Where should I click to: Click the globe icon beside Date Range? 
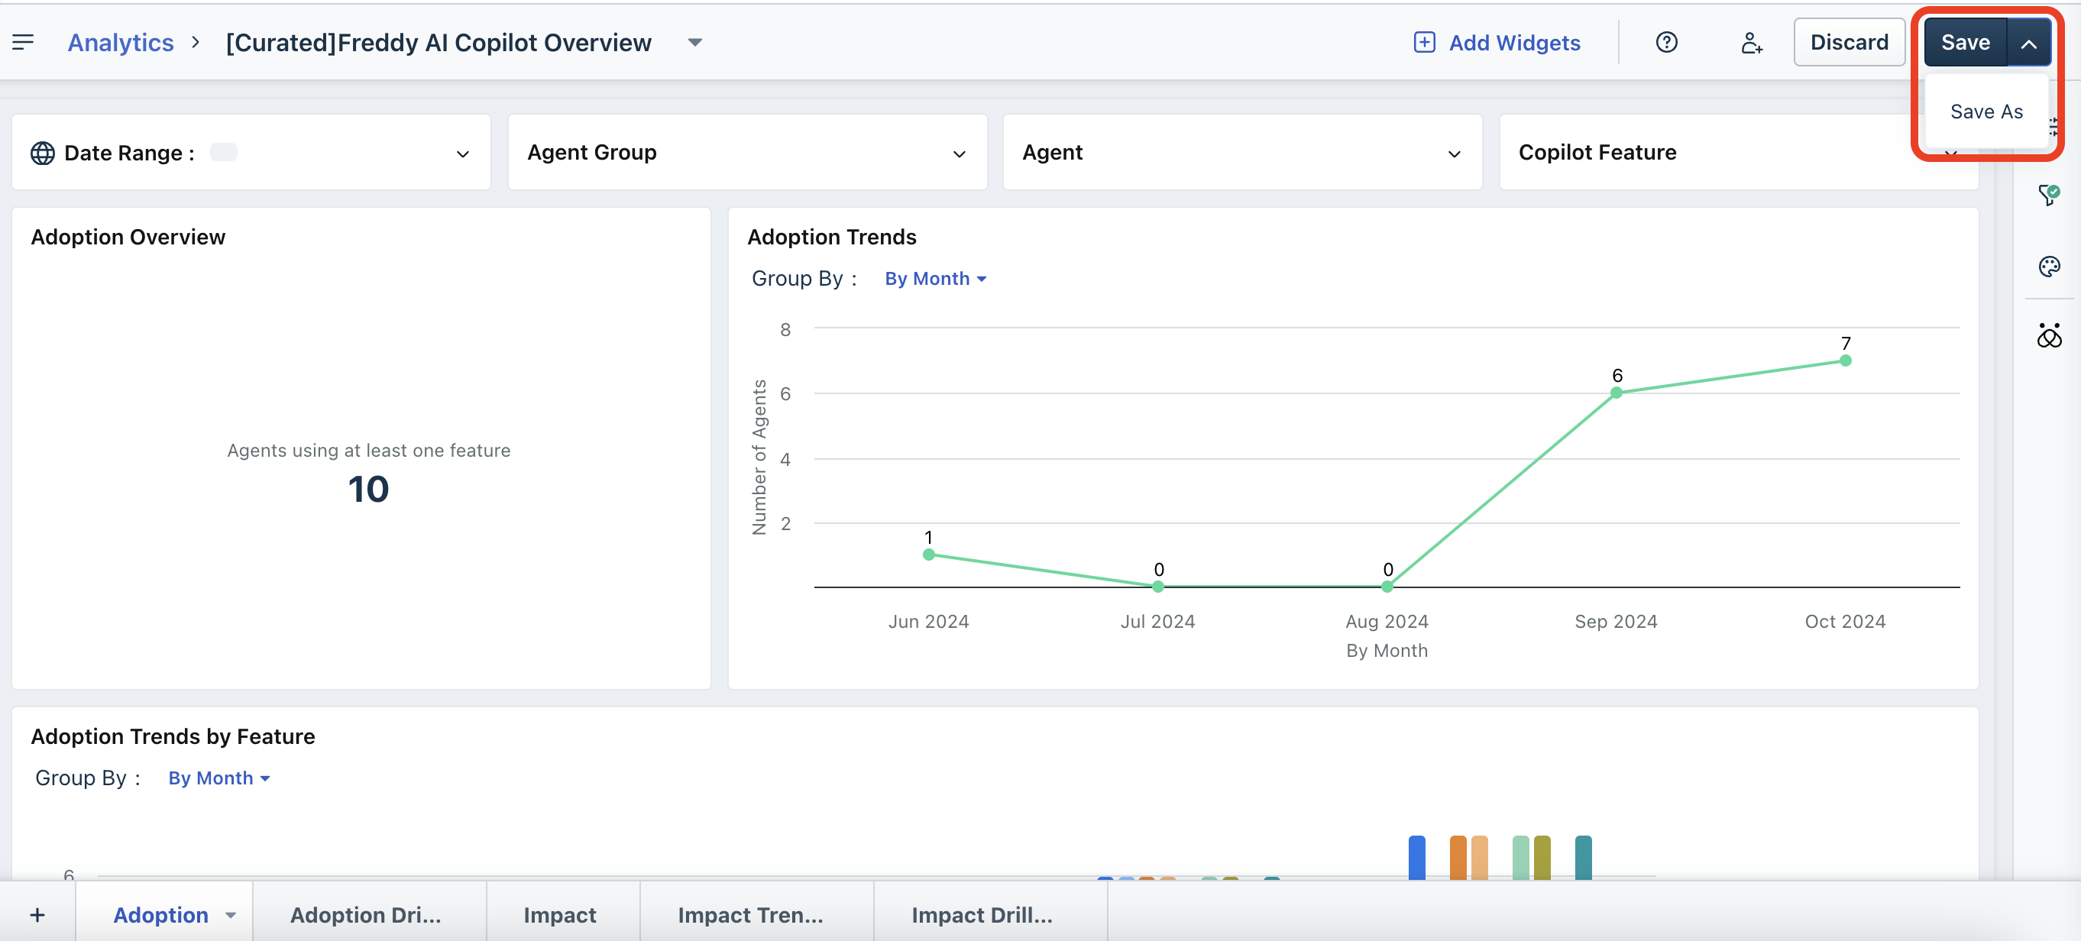(x=42, y=153)
